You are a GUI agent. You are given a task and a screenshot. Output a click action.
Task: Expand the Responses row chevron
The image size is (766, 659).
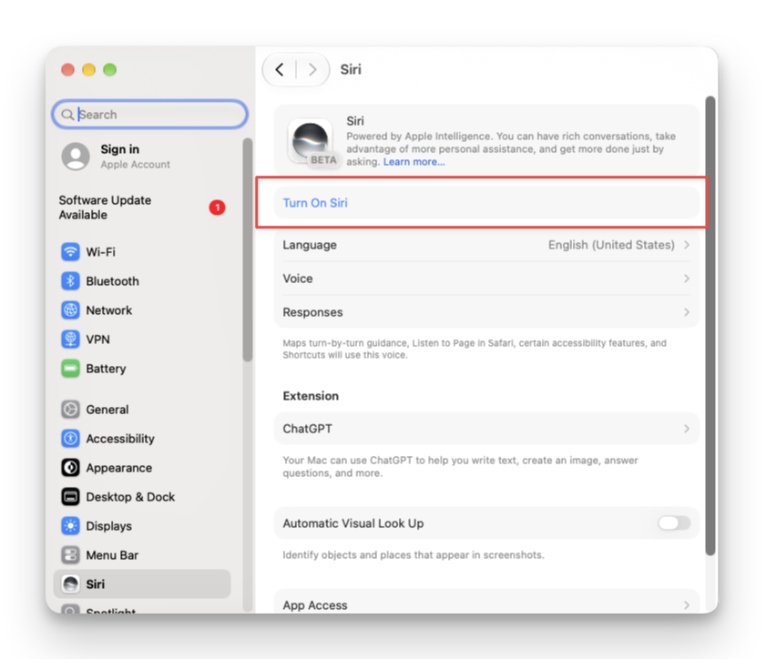687,312
